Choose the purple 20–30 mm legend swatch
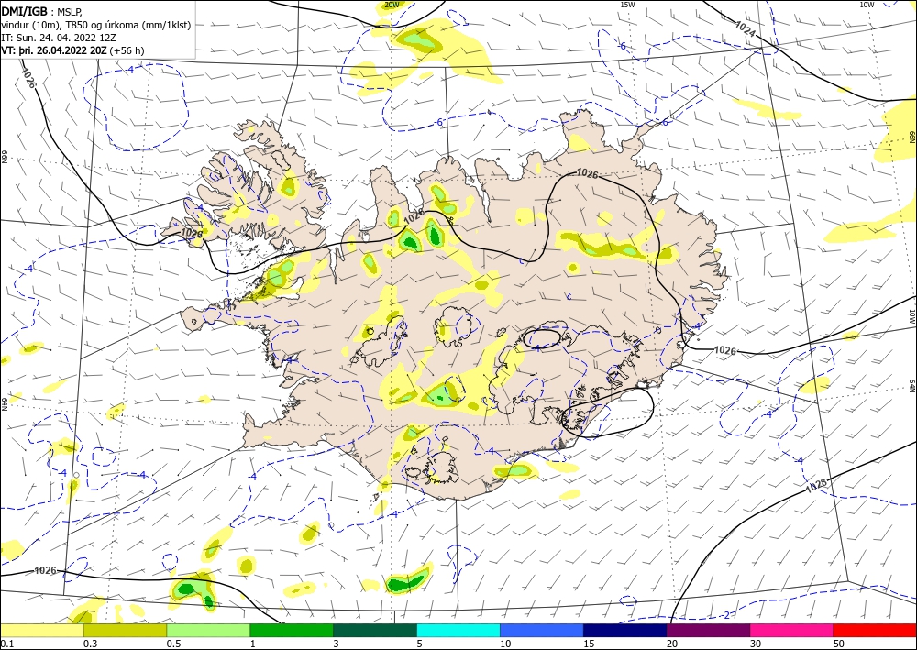 point(708,630)
